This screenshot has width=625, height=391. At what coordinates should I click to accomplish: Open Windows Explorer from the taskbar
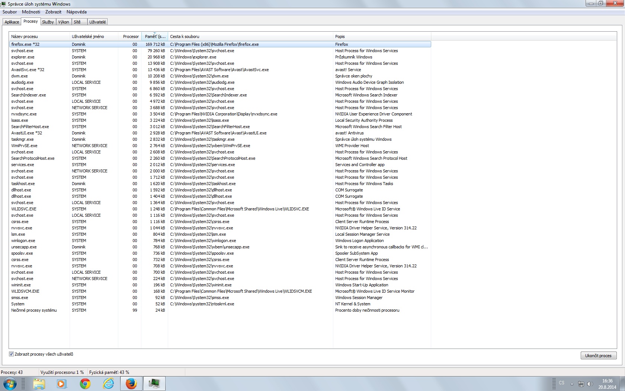[39, 384]
